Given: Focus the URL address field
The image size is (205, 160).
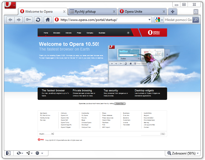Looking at the screenshot, I should point(103,20).
